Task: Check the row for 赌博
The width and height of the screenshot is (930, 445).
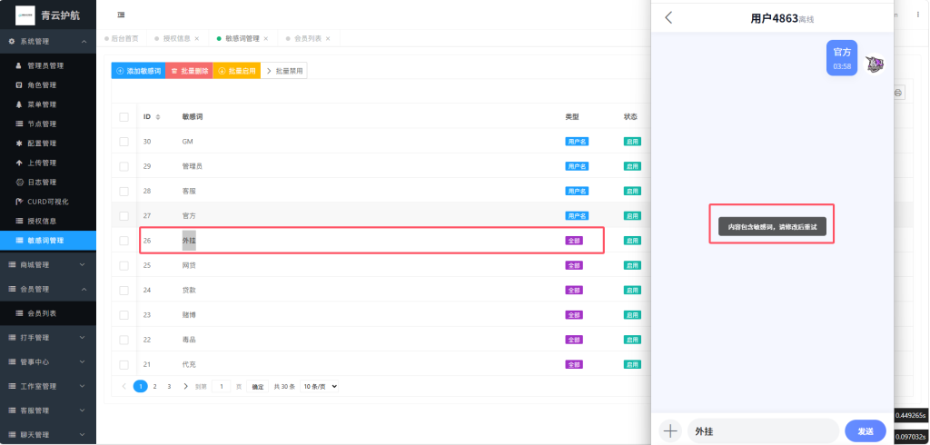Action: click(124, 315)
